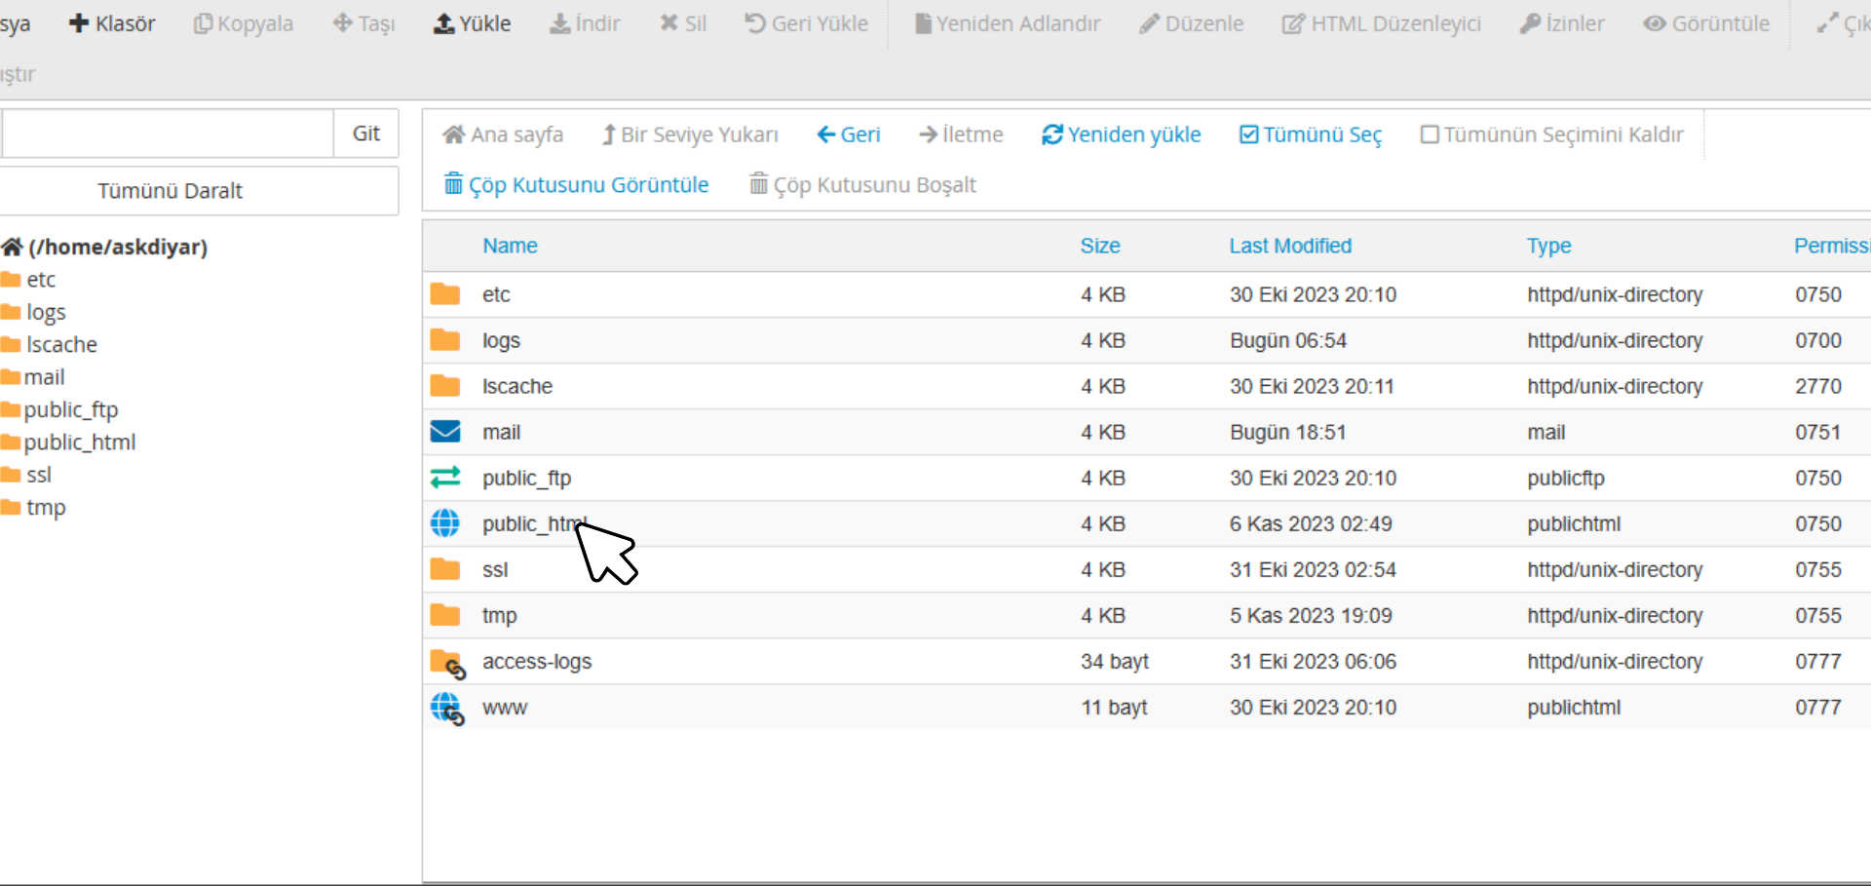Click mail envelope icon in file list
Image resolution: width=1871 pixels, height=886 pixels.
pyautogui.click(x=445, y=431)
